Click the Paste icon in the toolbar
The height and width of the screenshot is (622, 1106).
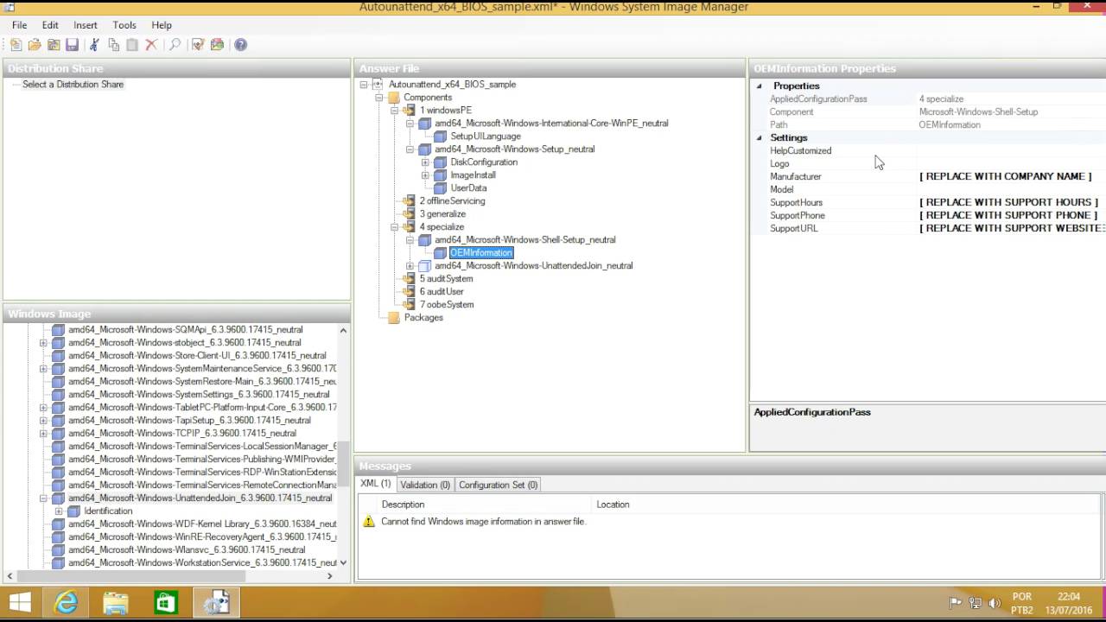pos(132,45)
